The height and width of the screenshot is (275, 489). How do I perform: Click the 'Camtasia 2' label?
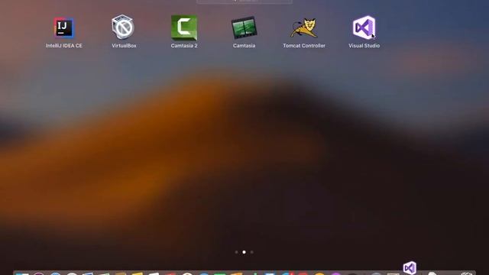click(x=184, y=46)
